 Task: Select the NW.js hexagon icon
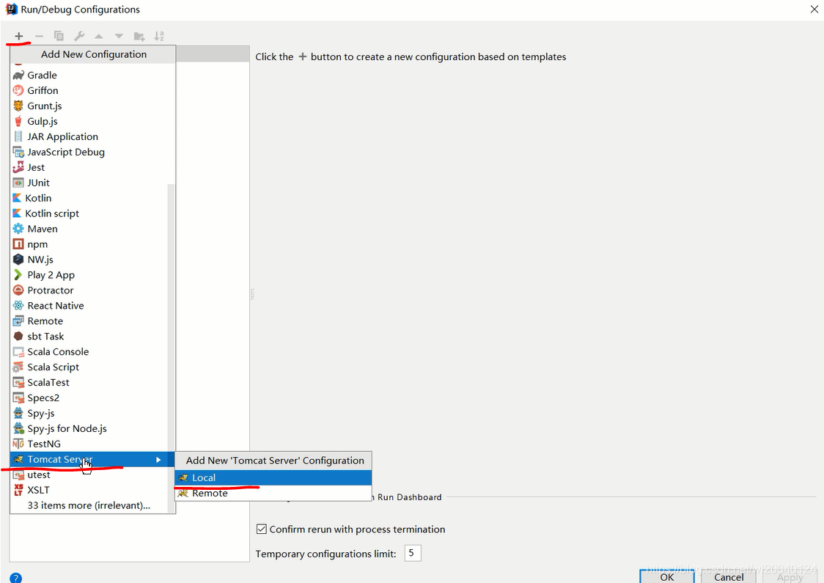pyautogui.click(x=18, y=259)
